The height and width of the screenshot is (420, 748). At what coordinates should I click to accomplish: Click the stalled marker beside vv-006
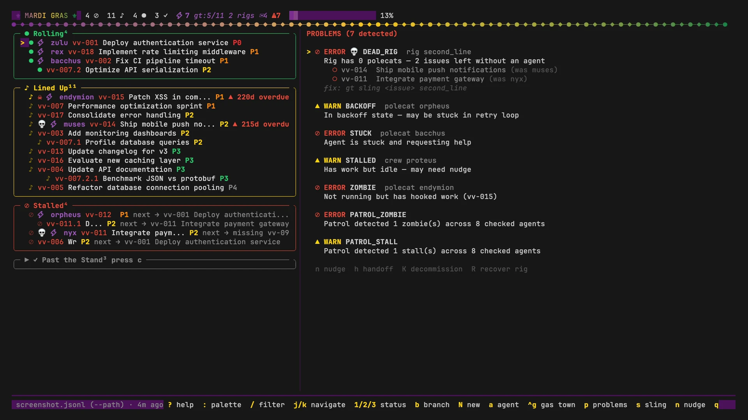pos(31,242)
